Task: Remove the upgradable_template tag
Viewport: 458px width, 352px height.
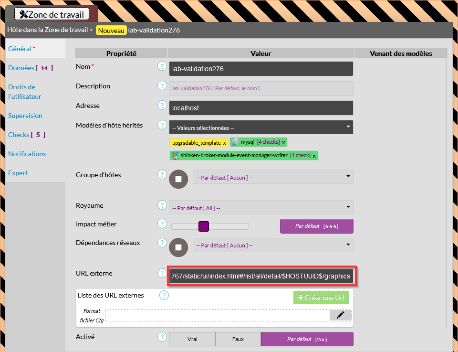Action: pyautogui.click(x=224, y=143)
